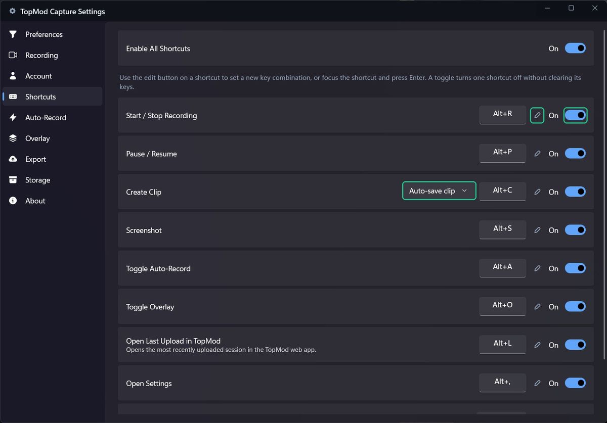Disable the Pause / Resume shortcut switch
The image size is (607, 423).
coord(575,153)
